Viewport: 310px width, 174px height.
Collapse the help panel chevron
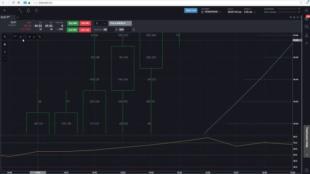[x=307, y=155]
